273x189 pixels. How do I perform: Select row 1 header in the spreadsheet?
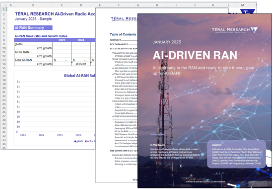point(4,9)
